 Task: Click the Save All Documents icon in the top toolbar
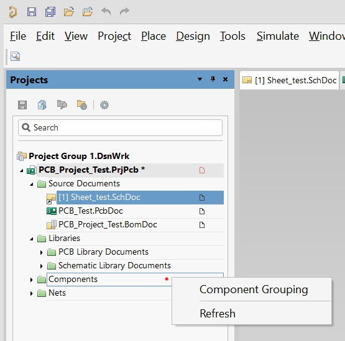50,12
